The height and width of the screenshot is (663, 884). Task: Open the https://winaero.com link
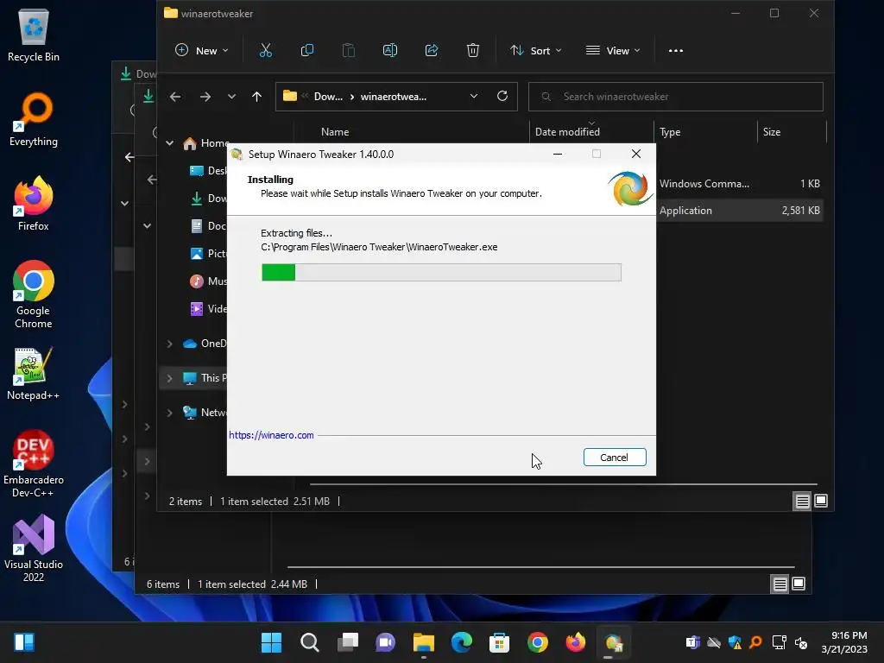click(271, 435)
